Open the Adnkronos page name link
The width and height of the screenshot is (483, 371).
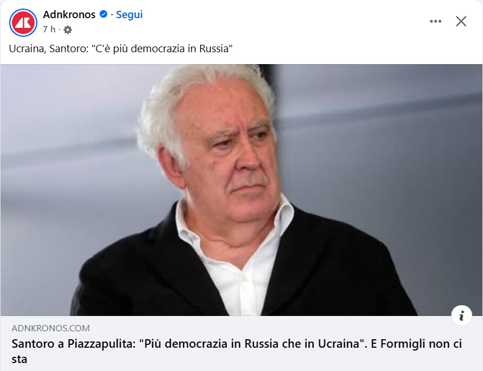(x=69, y=15)
